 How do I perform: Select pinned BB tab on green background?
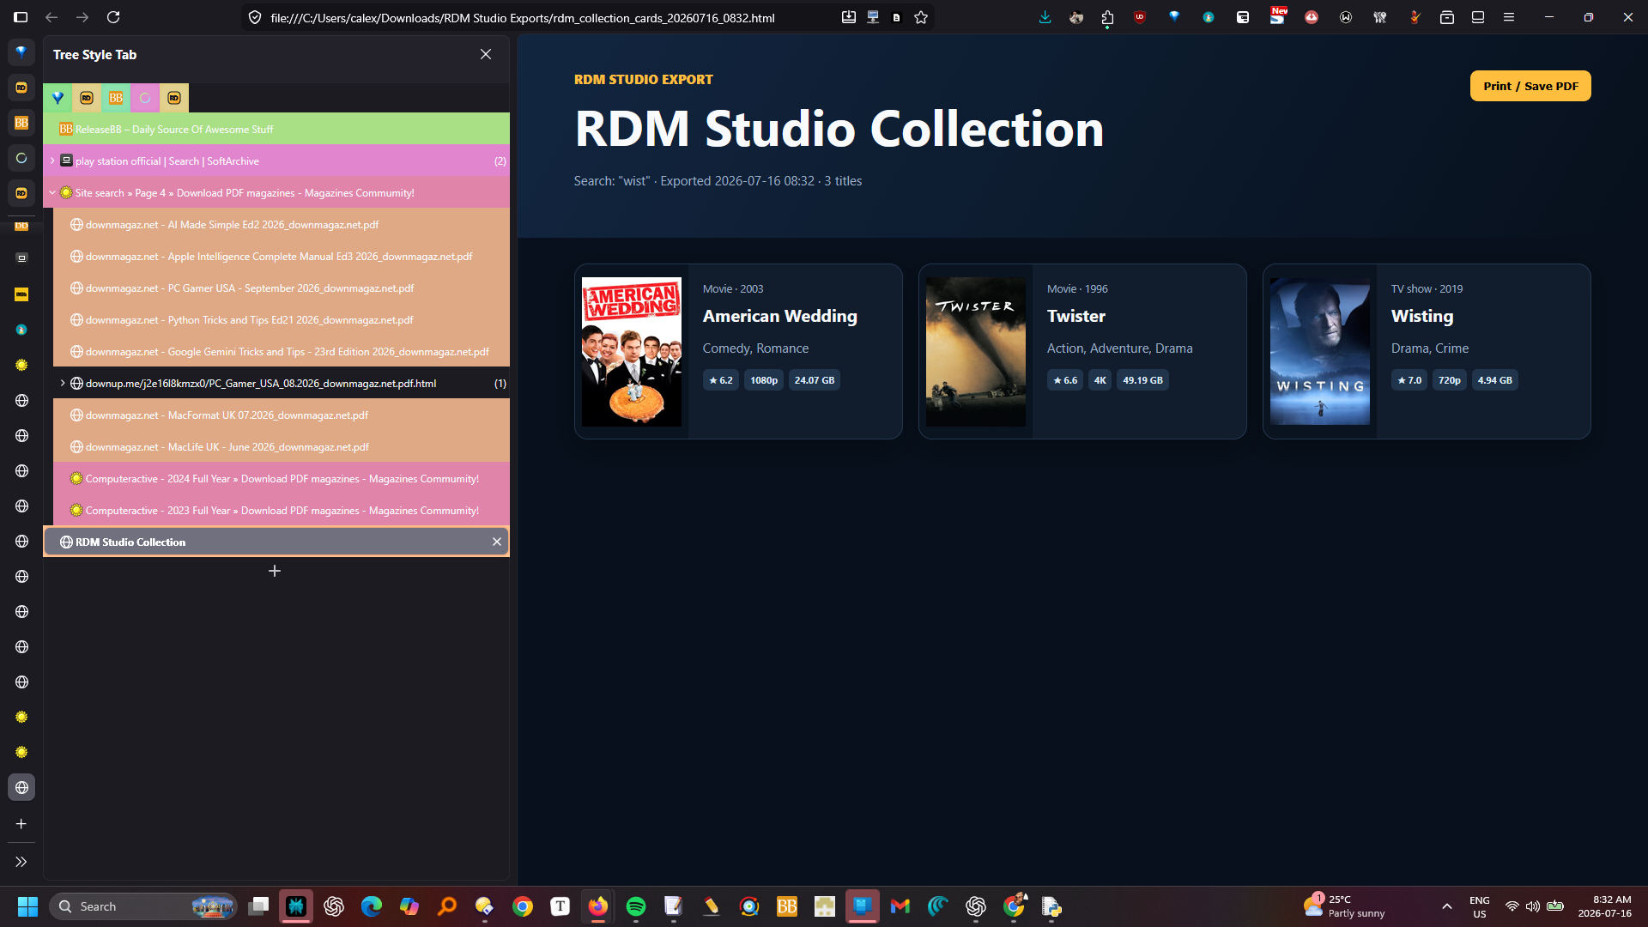116,98
